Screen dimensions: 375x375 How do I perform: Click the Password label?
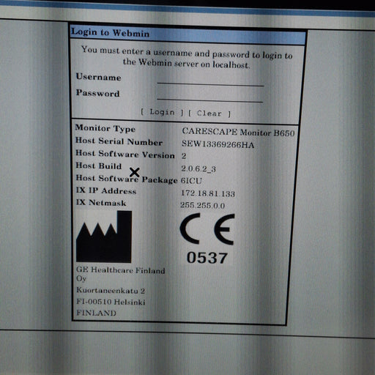97,93
